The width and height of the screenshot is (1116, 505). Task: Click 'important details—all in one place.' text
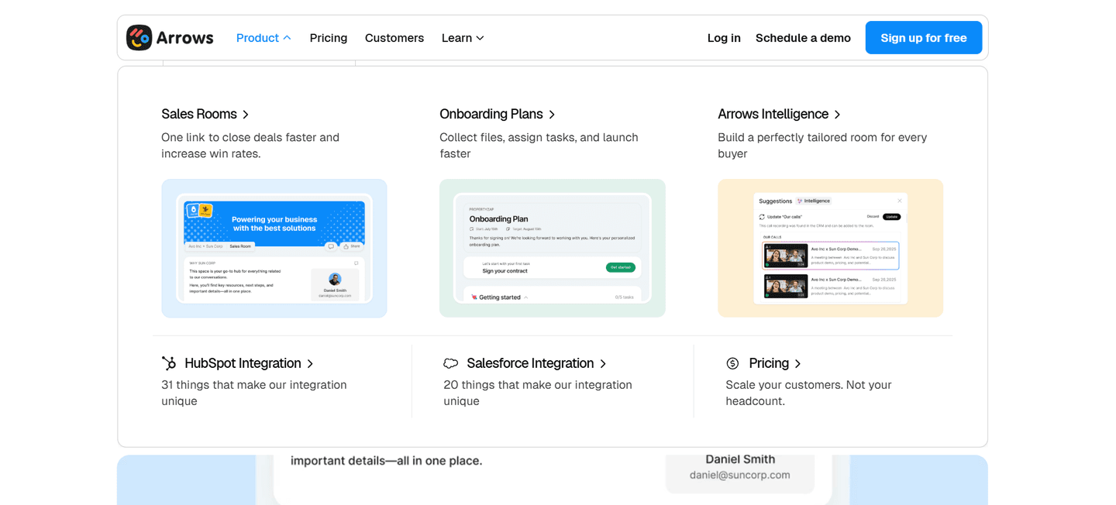[387, 461]
